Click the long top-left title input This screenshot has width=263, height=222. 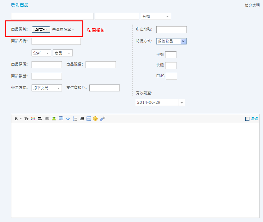(x=52, y=16)
